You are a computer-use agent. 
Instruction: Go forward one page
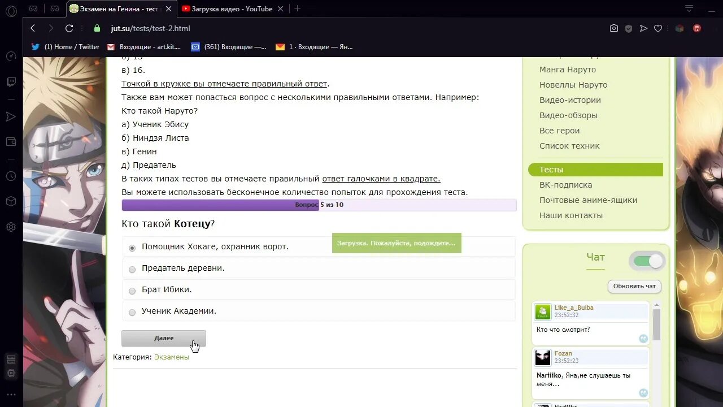pyautogui.click(x=51, y=28)
